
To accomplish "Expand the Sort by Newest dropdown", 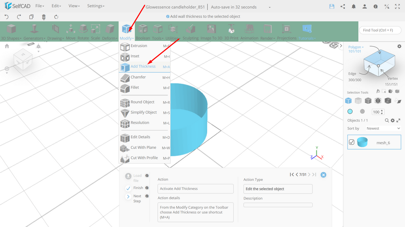I will pos(383,128).
